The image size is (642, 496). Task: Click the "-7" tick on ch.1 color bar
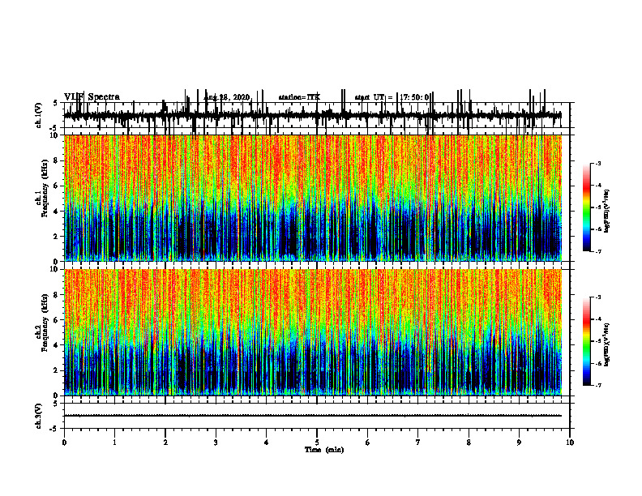598,251
